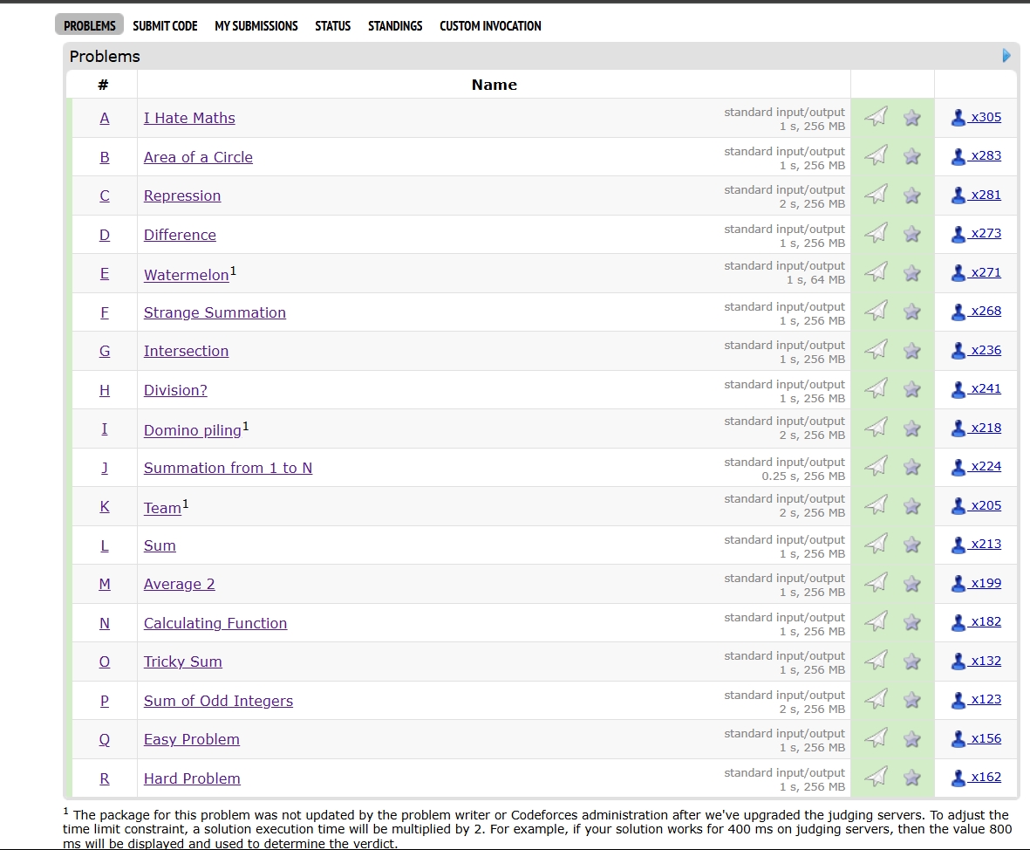Submit icon in Intersection row
The height and width of the screenshot is (850, 1030).
coord(876,350)
